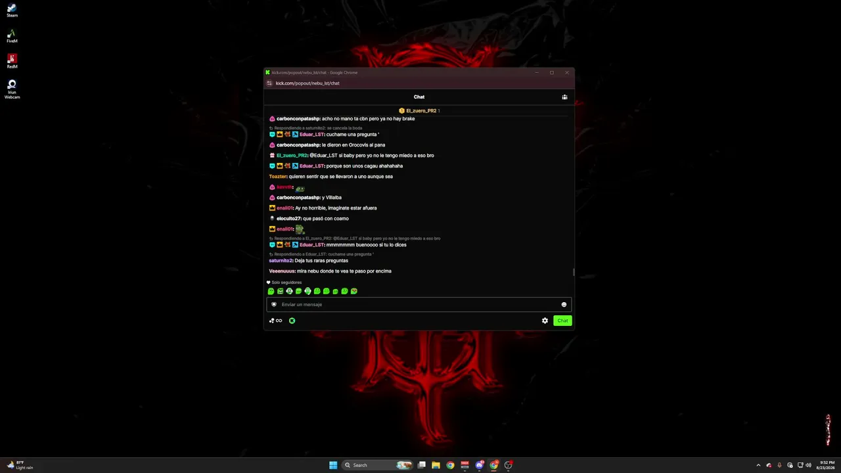Open the emoji picker in message box
The image size is (841, 473).
click(x=564, y=305)
